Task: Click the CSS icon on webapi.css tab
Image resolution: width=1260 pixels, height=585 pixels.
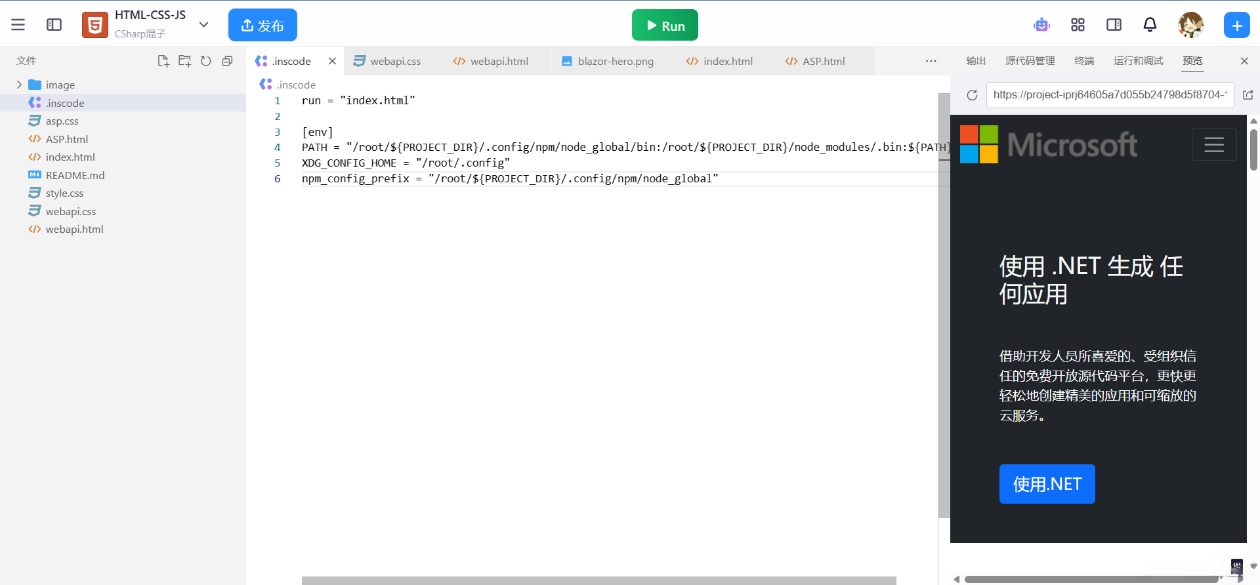Action: pos(359,61)
